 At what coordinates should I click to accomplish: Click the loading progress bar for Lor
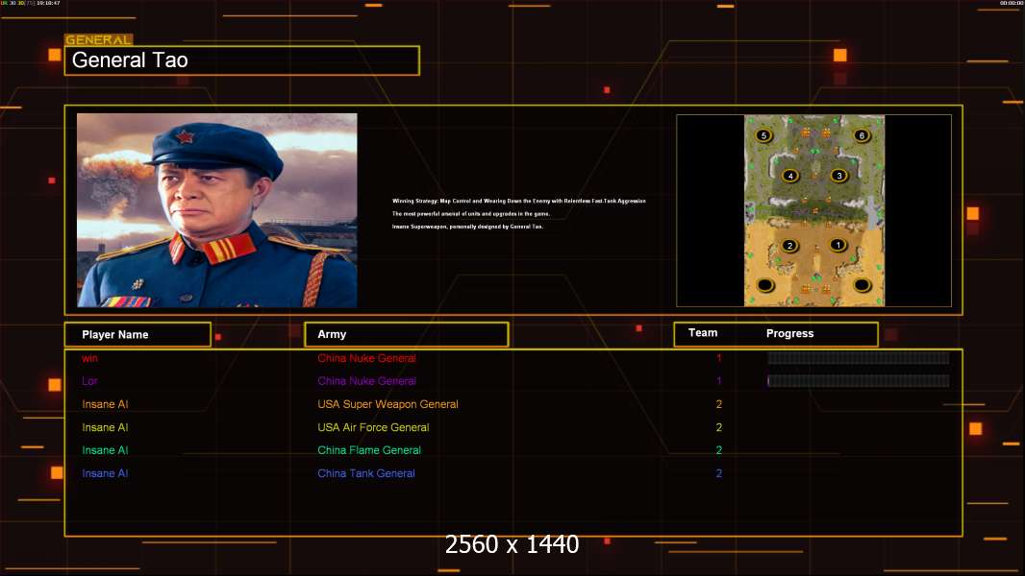(x=859, y=381)
